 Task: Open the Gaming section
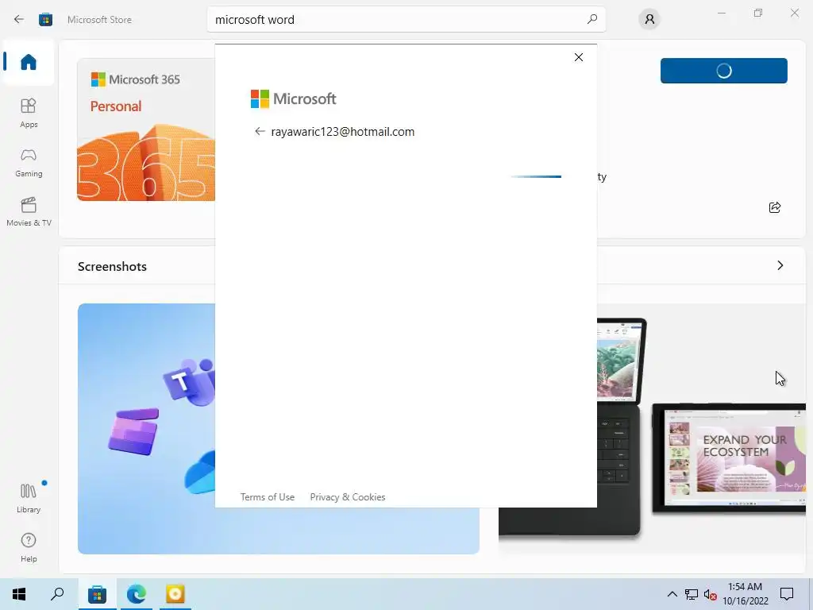pyautogui.click(x=29, y=163)
